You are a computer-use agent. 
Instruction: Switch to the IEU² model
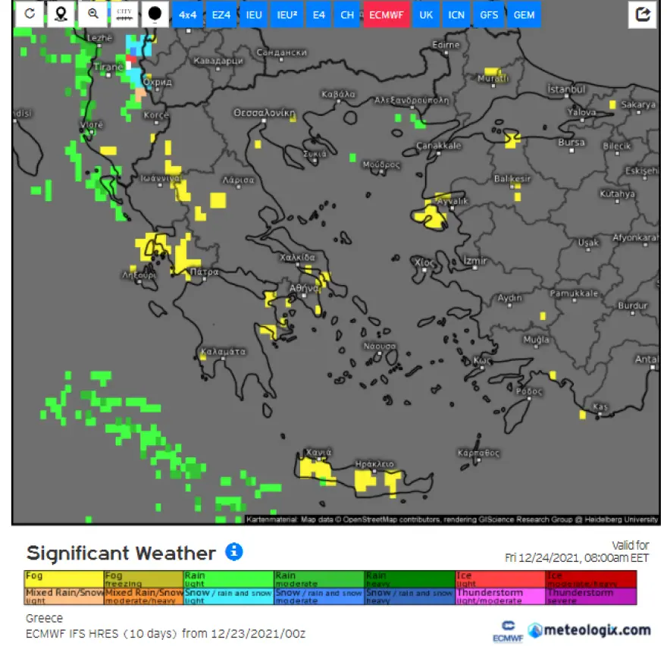287,15
